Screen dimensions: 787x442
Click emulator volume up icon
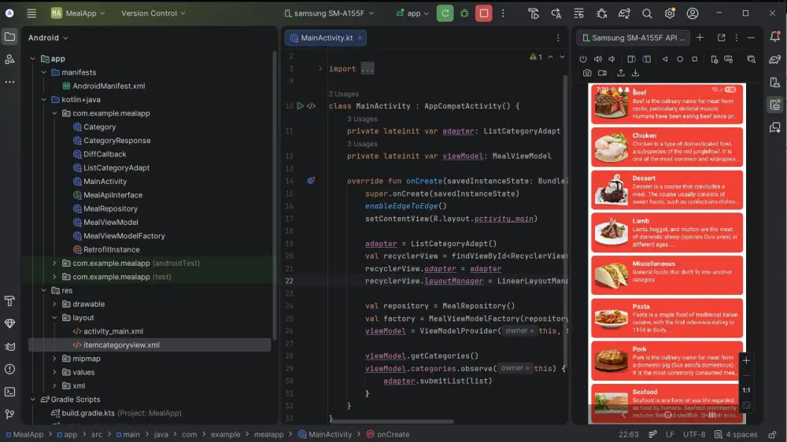[598, 59]
